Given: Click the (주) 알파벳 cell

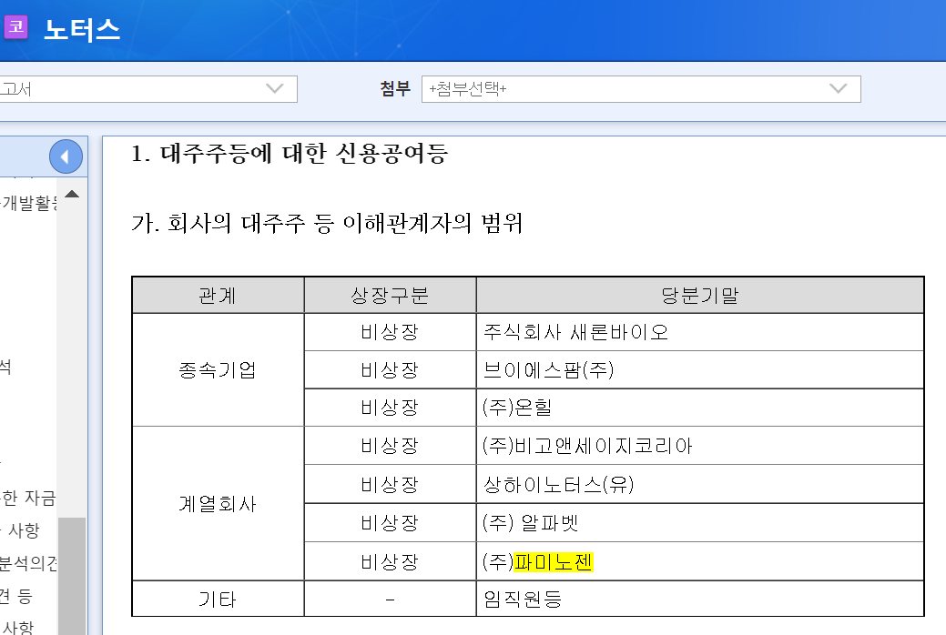Looking at the screenshot, I should coord(700,522).
